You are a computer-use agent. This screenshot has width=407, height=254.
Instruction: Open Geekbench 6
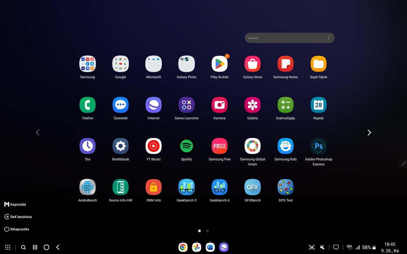(220, 187)
